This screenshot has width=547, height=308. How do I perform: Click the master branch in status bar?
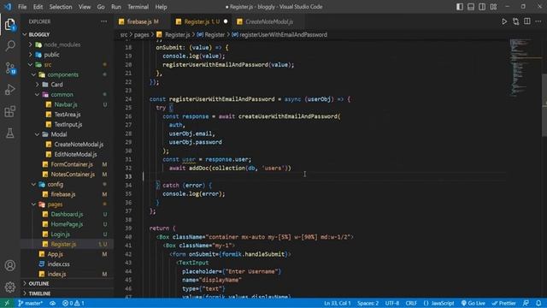tap(31, 303)
